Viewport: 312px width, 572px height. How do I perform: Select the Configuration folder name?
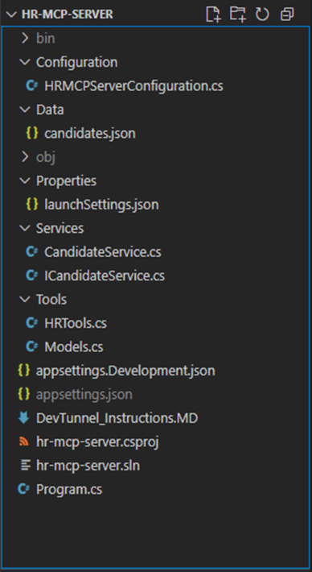[x=77, y=62]
